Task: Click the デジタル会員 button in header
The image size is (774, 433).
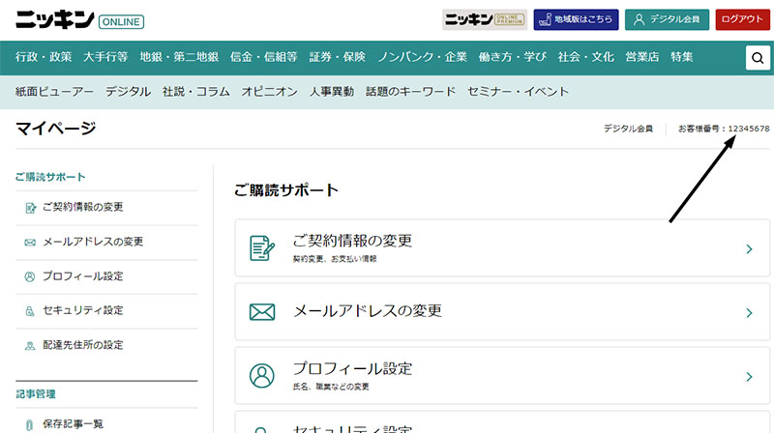Action: pos(668,19)
